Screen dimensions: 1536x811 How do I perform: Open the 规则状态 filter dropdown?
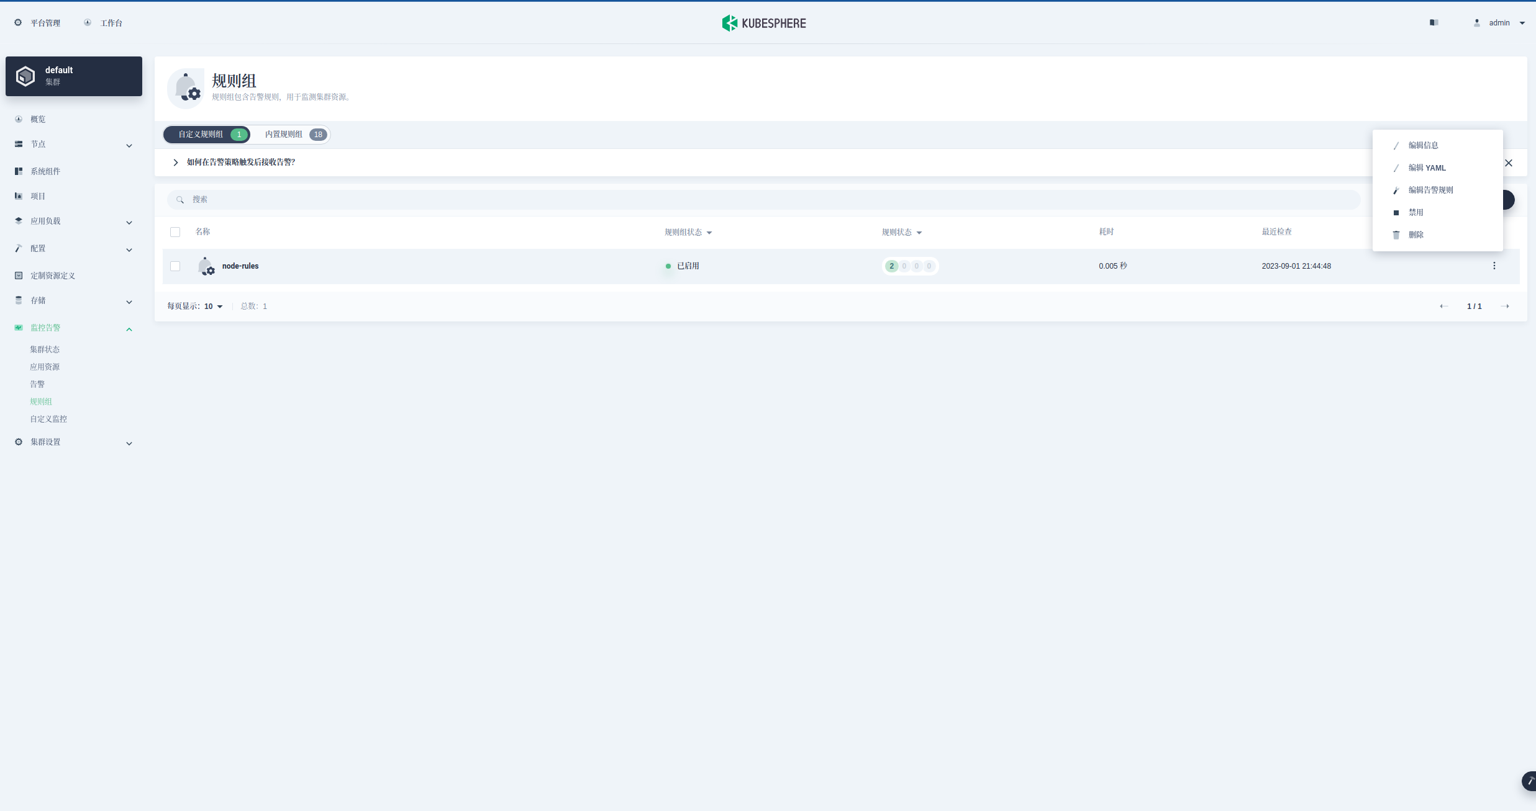(902, 232)
